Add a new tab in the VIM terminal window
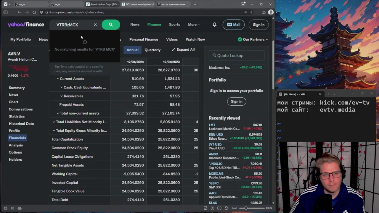The image size is (379, 213). [329, 94]
